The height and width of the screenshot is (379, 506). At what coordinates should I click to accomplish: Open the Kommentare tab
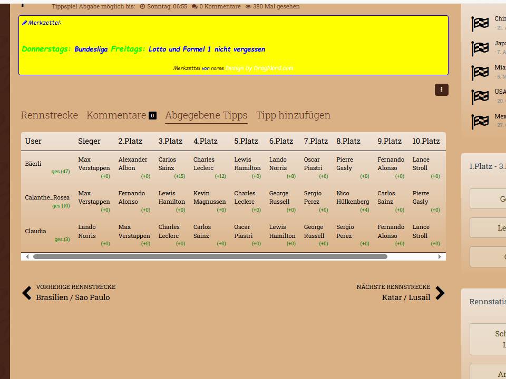pos(116,115)
